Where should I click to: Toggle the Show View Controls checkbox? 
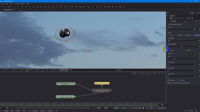click(169, 24)
